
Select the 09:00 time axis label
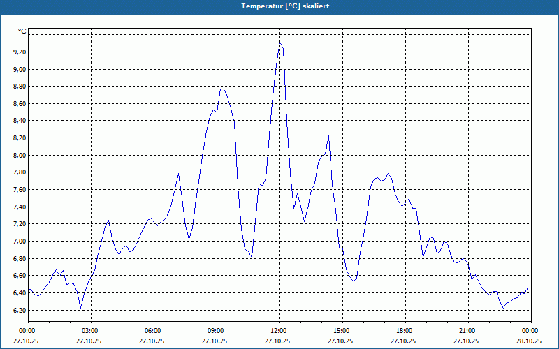tap(215, 331)
